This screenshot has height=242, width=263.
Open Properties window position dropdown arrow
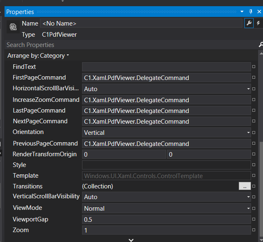[x=242, y=12]
